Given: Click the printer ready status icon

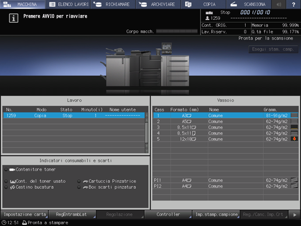Looking at the screenshot, I should pos(24,223).
